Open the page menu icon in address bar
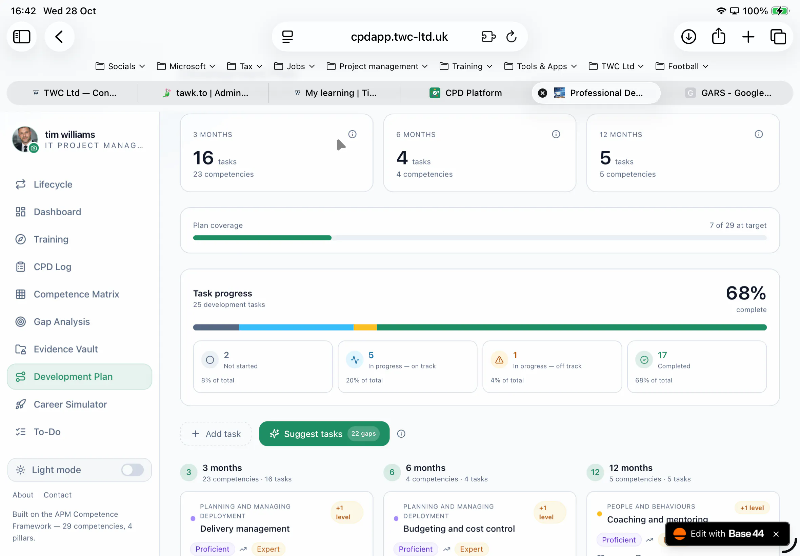800x556 pixels. [x=287, y=37]
